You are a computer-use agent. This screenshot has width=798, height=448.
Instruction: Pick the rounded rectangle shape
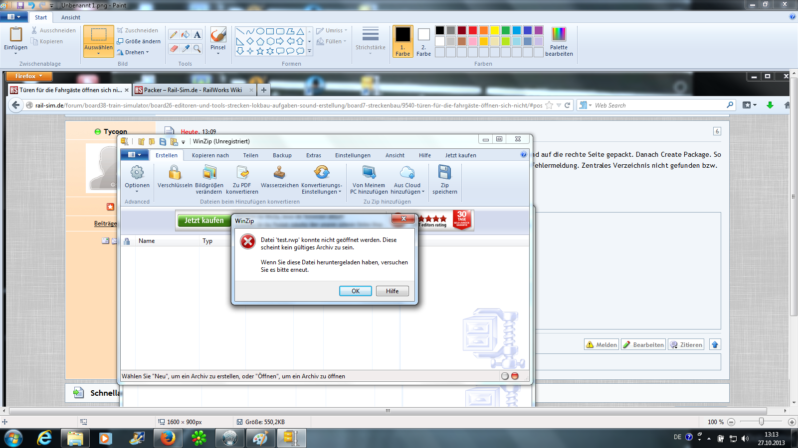click(x=280, y=31)
